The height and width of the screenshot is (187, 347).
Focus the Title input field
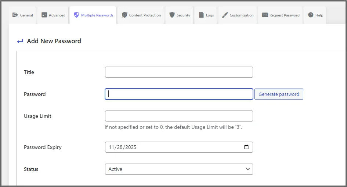coord(179,72)
